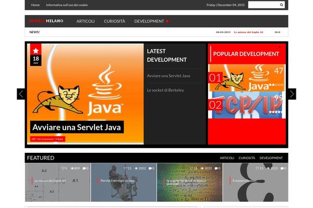The width and height of the screenshot is (313, 208).
Task: Click the red icon beside DEVELOPMENT menu
Action: (x=167, y=21)
